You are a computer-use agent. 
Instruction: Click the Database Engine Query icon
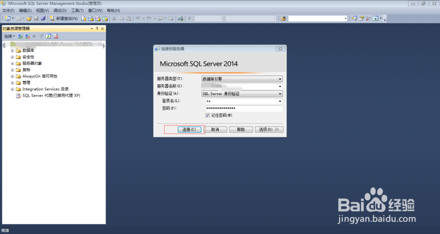click(x=84, y=18)
